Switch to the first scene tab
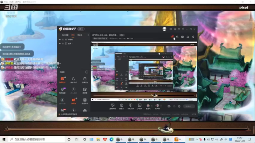255x143 pixels. 65,35
